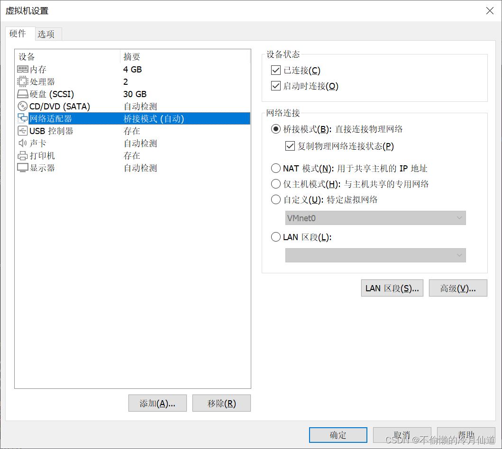Toggle 复制物理网络连接状态 checkbox
Viewport: 502px width, 449px height.
[x=290, y=146]
